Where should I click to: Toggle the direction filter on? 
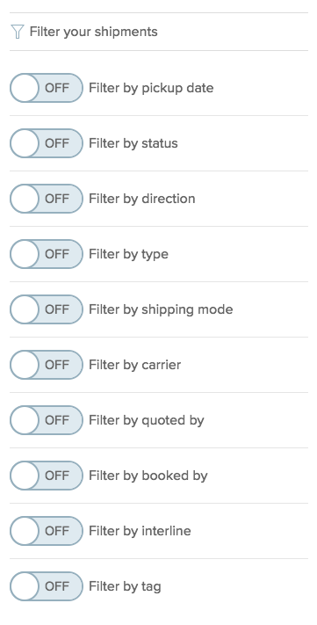tap(47, 199)
